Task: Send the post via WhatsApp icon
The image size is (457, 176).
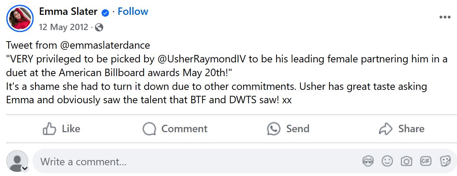Action: click(274, 129)
